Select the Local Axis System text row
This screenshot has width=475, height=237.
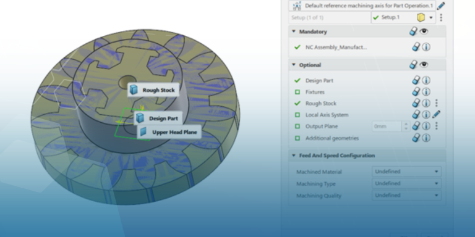[x=327, y=115]
